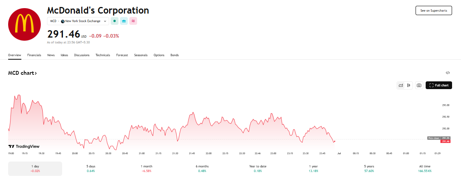This screenshot has width=461, height=179.
Task: Select the 5 years range
Action: coord(369,169)
